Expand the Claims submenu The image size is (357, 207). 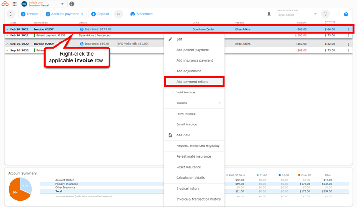pyautogui.click(x=194, y=103)
